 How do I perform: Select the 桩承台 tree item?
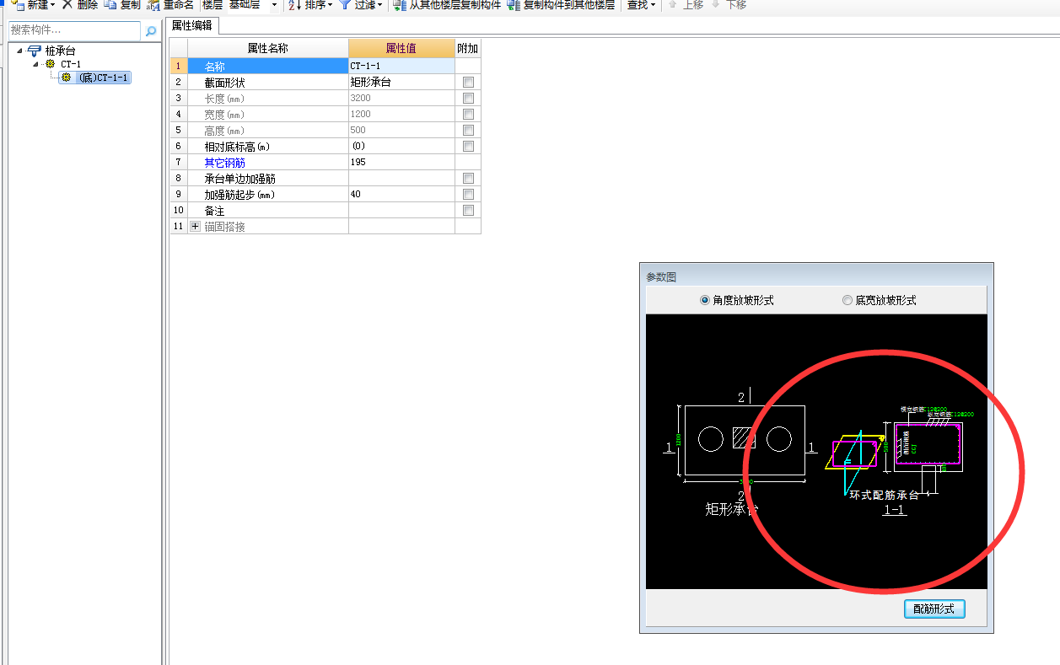60,51
